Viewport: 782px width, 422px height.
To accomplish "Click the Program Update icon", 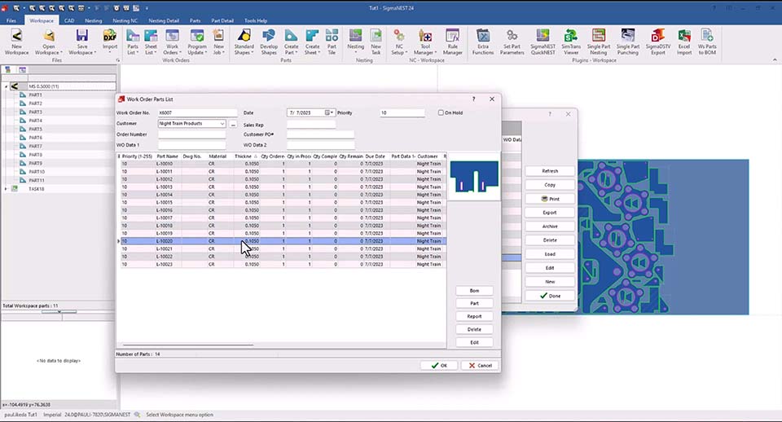I will click(x=197, y=42).
